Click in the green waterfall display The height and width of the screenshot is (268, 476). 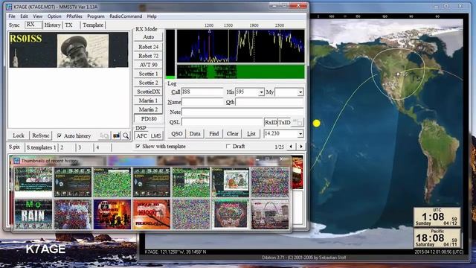[x=240, y=71]
